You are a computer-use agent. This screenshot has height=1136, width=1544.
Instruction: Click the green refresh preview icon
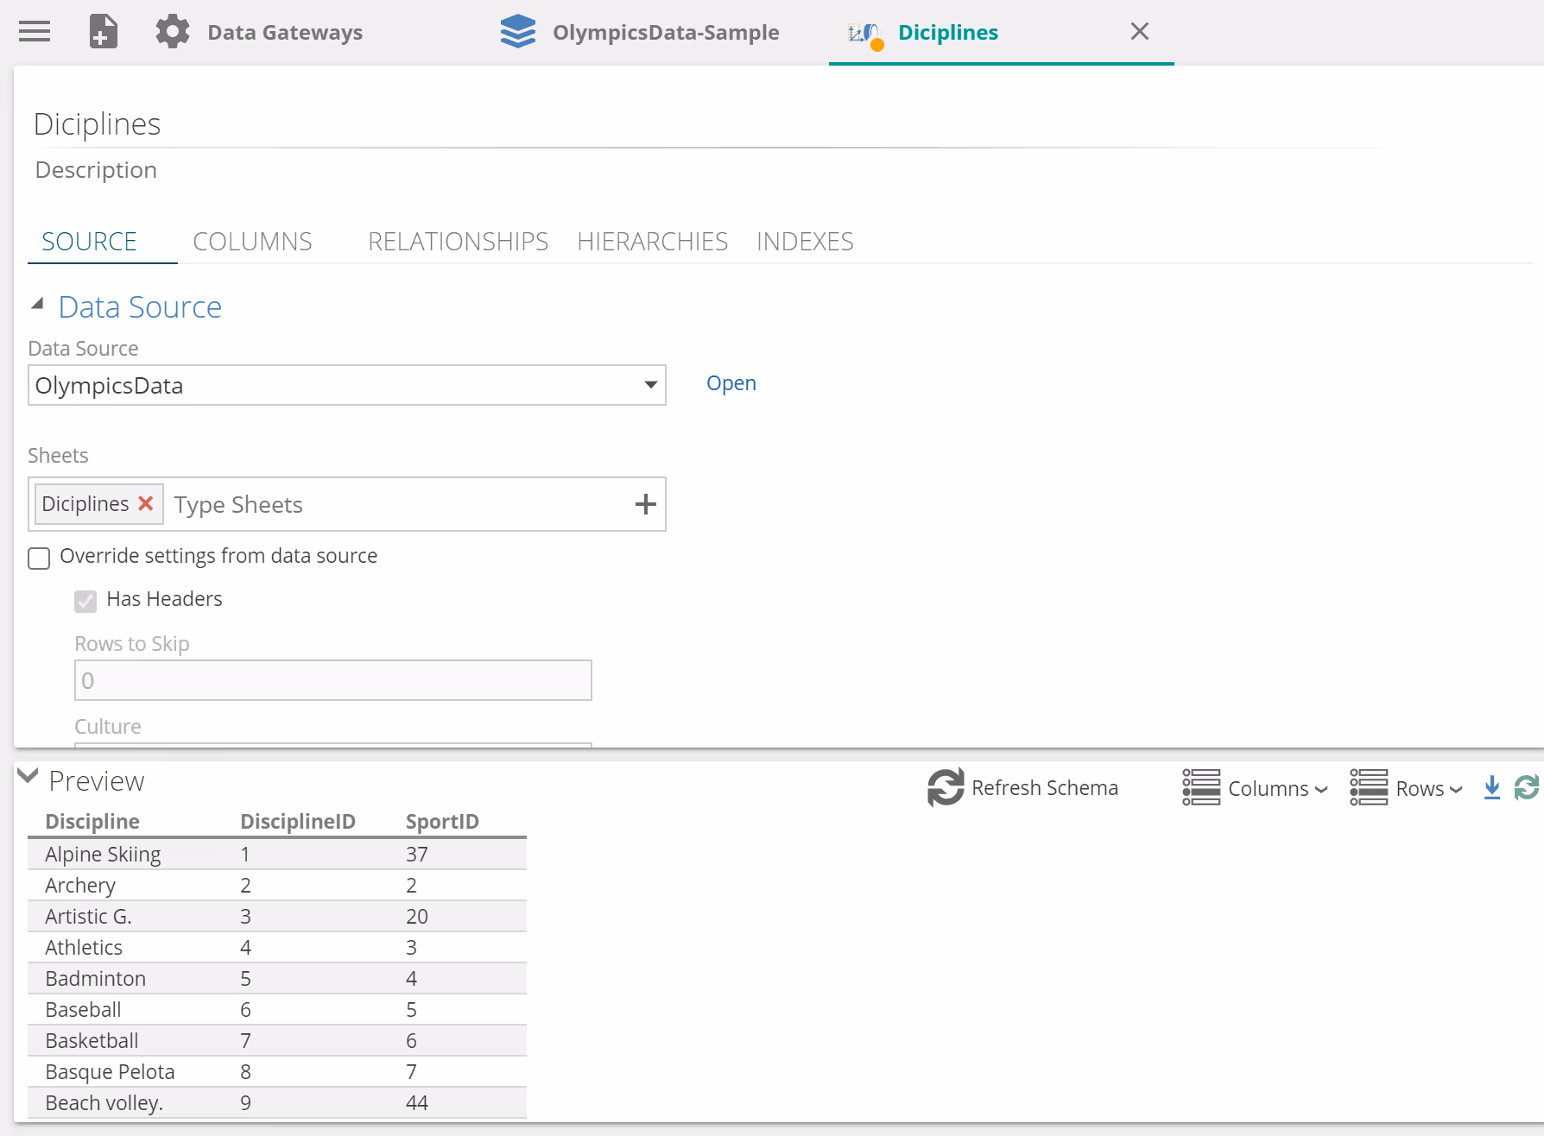(1526, 787)
